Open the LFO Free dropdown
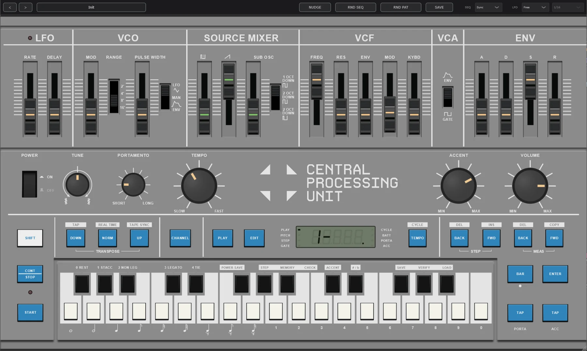Image resolution: width=587 pixels, height=351 pixels. pos(535,7)
